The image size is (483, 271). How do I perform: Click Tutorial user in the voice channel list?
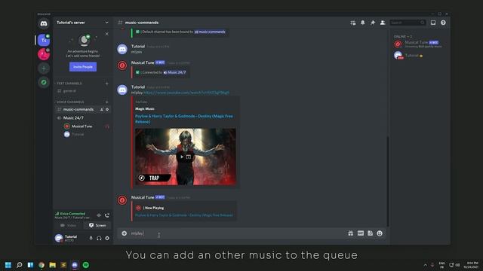click(x=78, y=134)
